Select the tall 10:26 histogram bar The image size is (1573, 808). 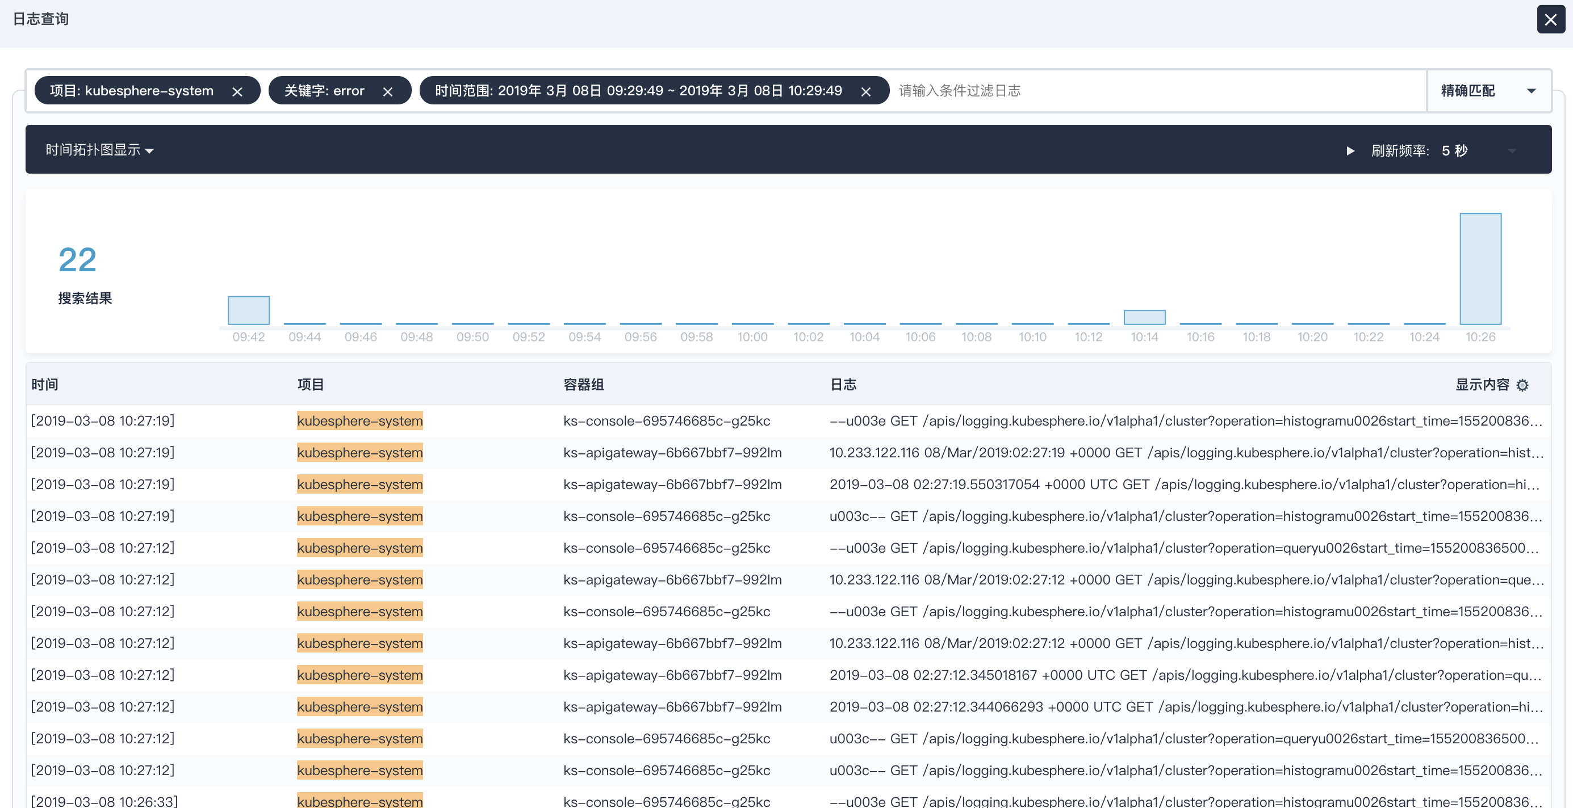pyautogui.click(x=1480, y=268)
